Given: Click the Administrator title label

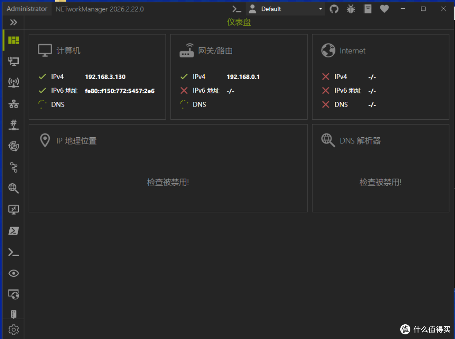Looking at the screenshot, I should pyautogui.click(x=27, y=9).
